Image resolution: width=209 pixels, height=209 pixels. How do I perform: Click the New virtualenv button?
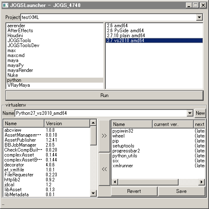(200, 113)
